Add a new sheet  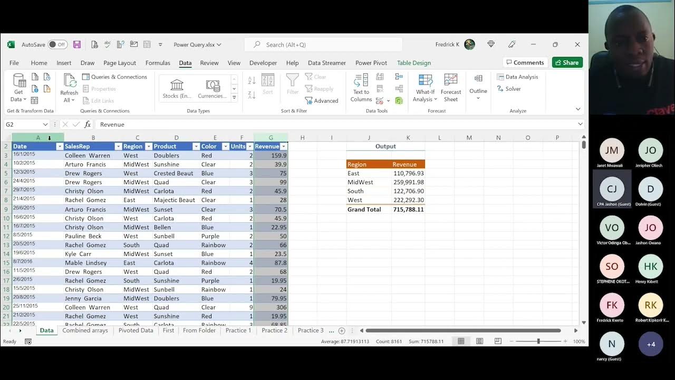[342, 331]
